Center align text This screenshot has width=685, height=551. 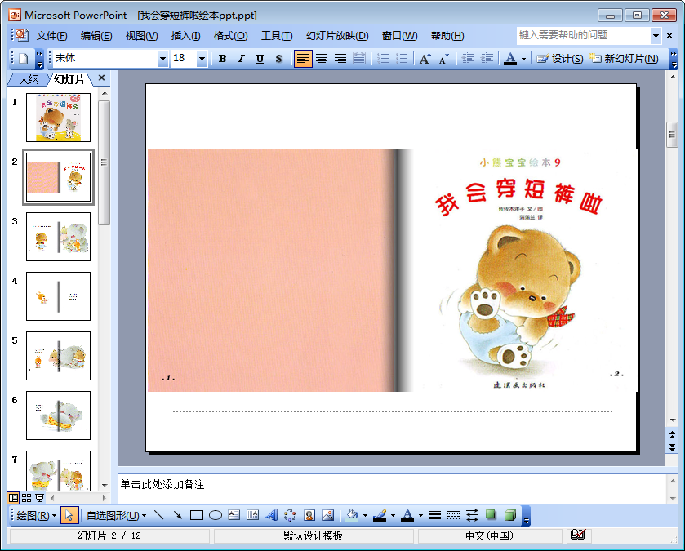(322, 59)
